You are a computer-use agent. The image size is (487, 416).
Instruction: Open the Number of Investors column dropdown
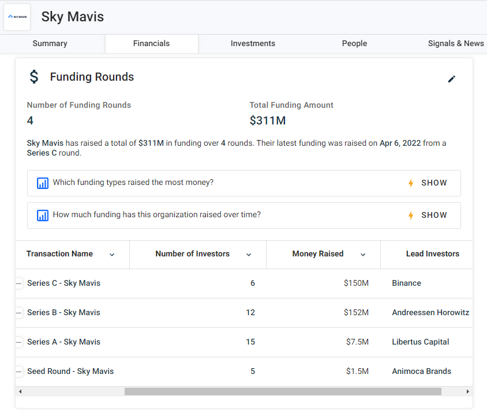coord(249,255)
